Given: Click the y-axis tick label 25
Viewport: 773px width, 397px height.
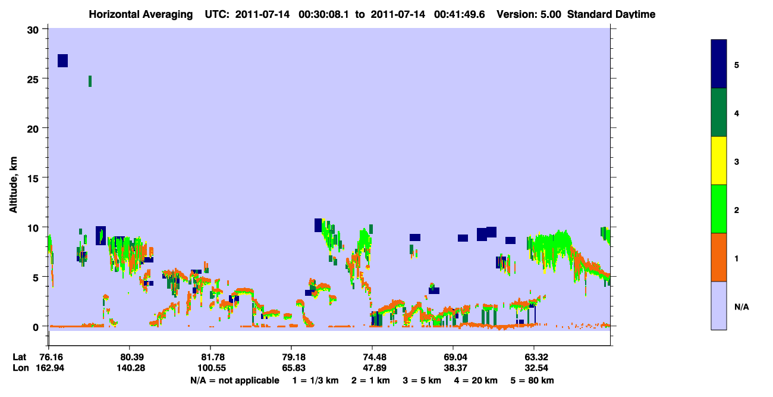Looking at the screenshot, I should (34, 79).
